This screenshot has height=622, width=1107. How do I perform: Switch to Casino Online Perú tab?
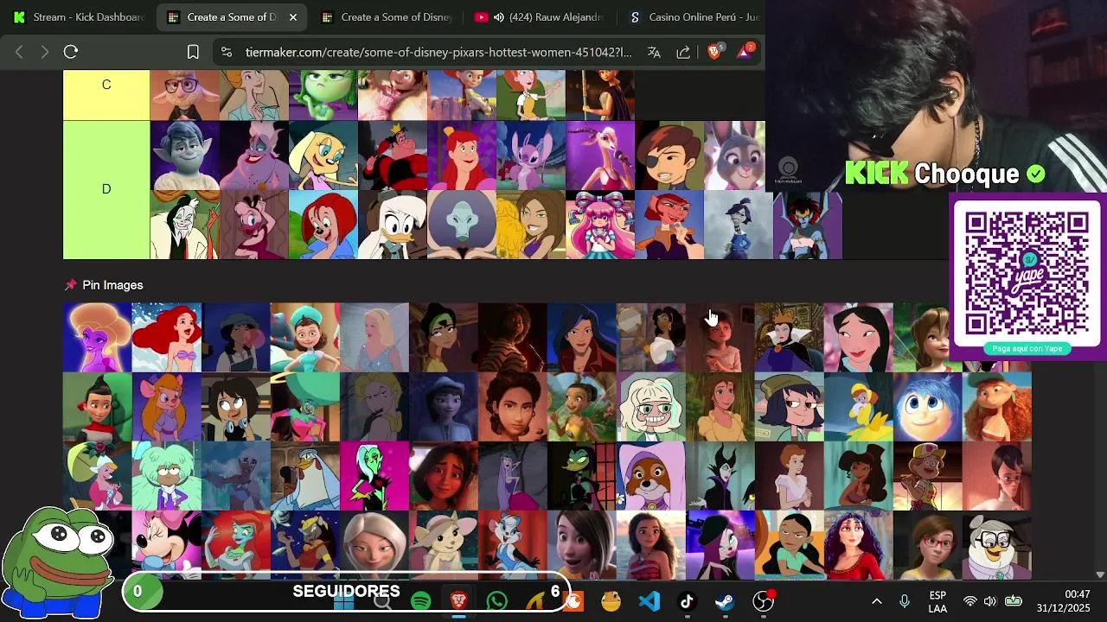(x=694, y=17)
